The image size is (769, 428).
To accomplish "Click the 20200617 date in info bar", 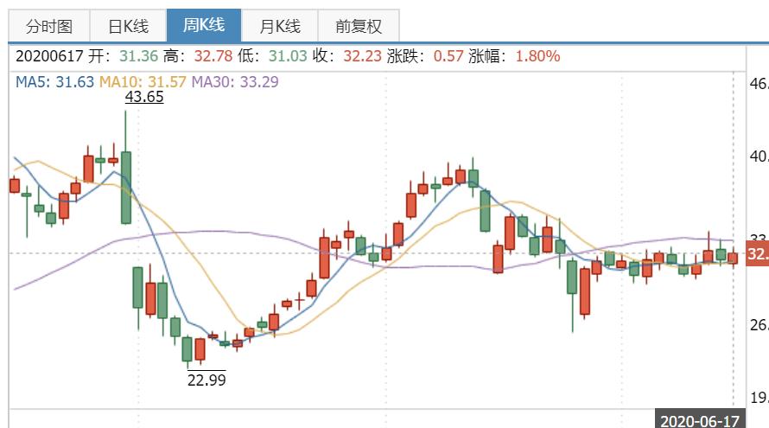I will pos(48,56).
